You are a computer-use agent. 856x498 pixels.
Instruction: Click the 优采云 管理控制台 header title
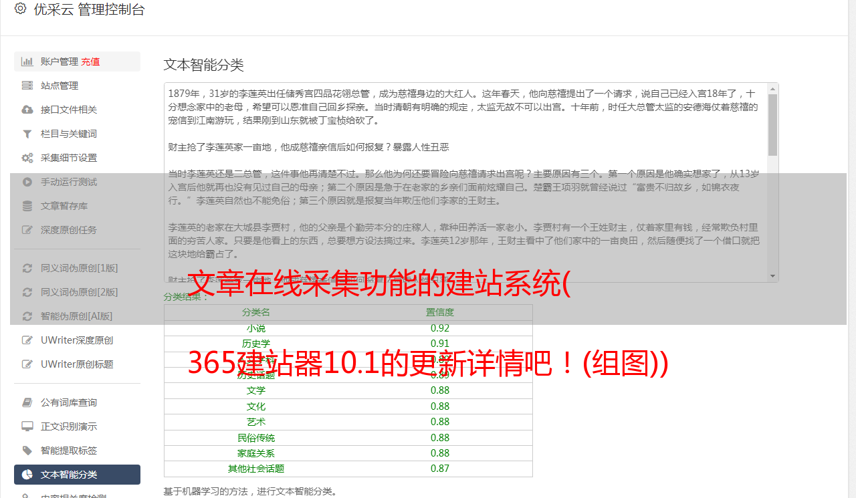(89, 9)
